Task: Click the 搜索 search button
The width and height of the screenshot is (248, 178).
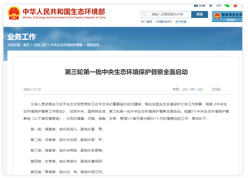Action: 200,14
